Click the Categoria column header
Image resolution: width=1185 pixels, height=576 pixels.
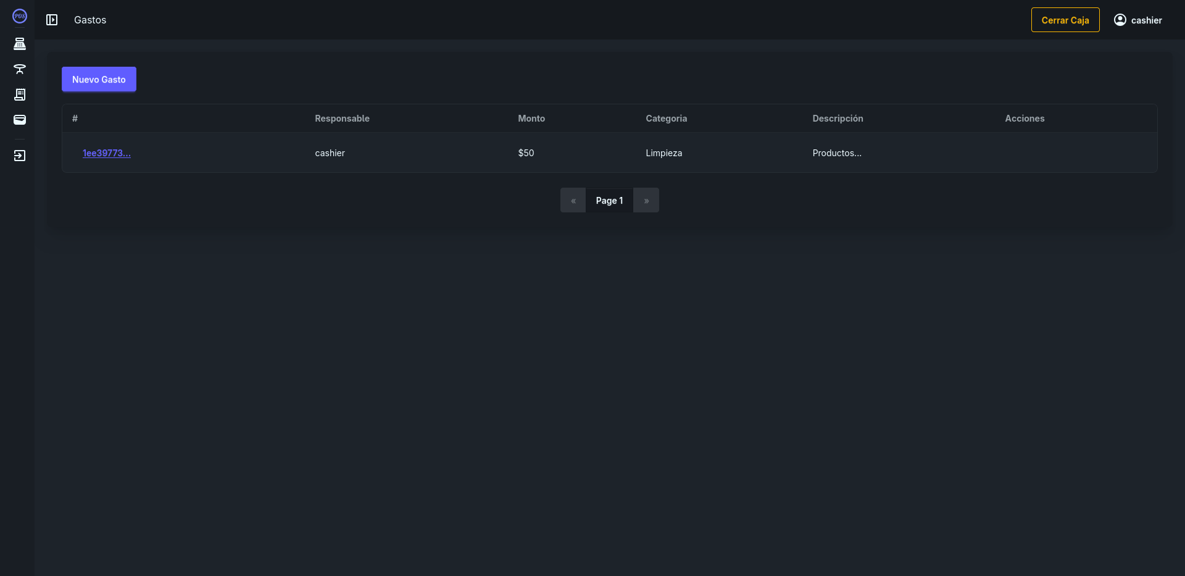point(666,119)
